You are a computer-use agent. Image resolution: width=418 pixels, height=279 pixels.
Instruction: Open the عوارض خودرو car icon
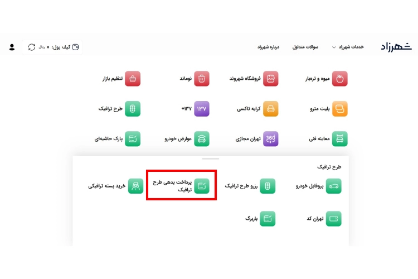click(x=202, y=138)
